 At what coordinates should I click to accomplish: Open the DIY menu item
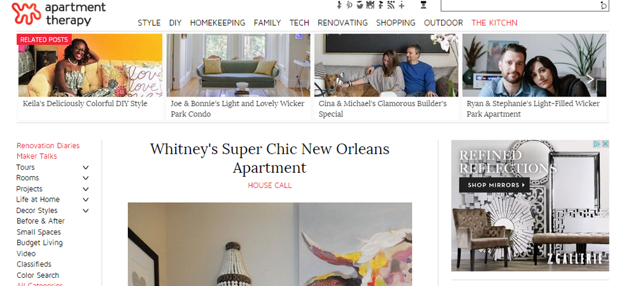click(175, 23)
